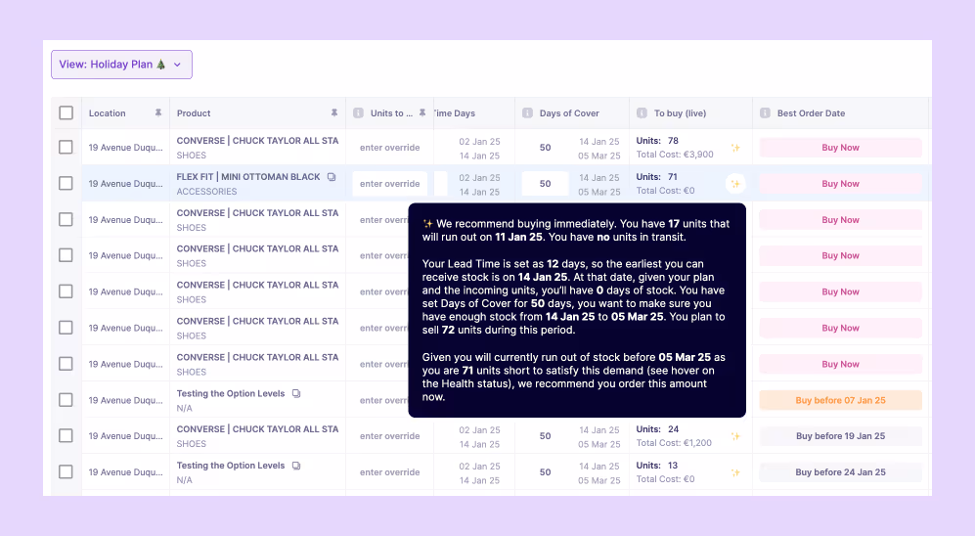
Task: Click Buy Now in the Units: 78 row
Action: click(841, 148)
